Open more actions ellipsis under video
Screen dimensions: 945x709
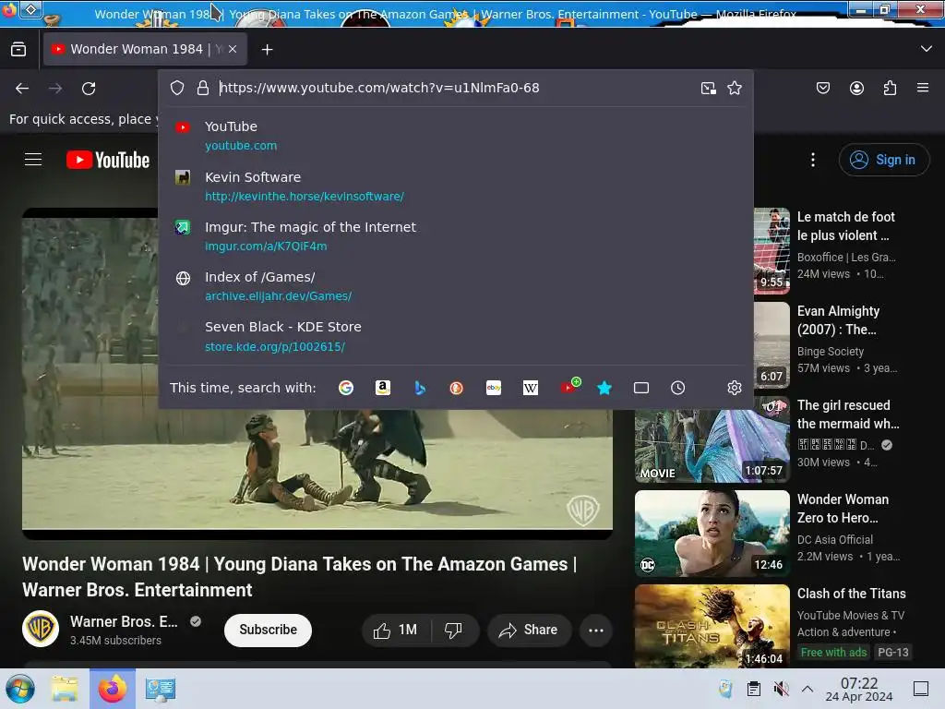click(596, 630)
